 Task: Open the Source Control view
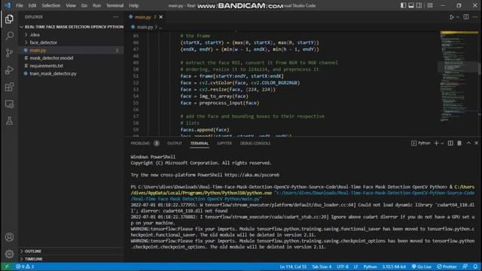pyautogui.click(x=9, y=53)
